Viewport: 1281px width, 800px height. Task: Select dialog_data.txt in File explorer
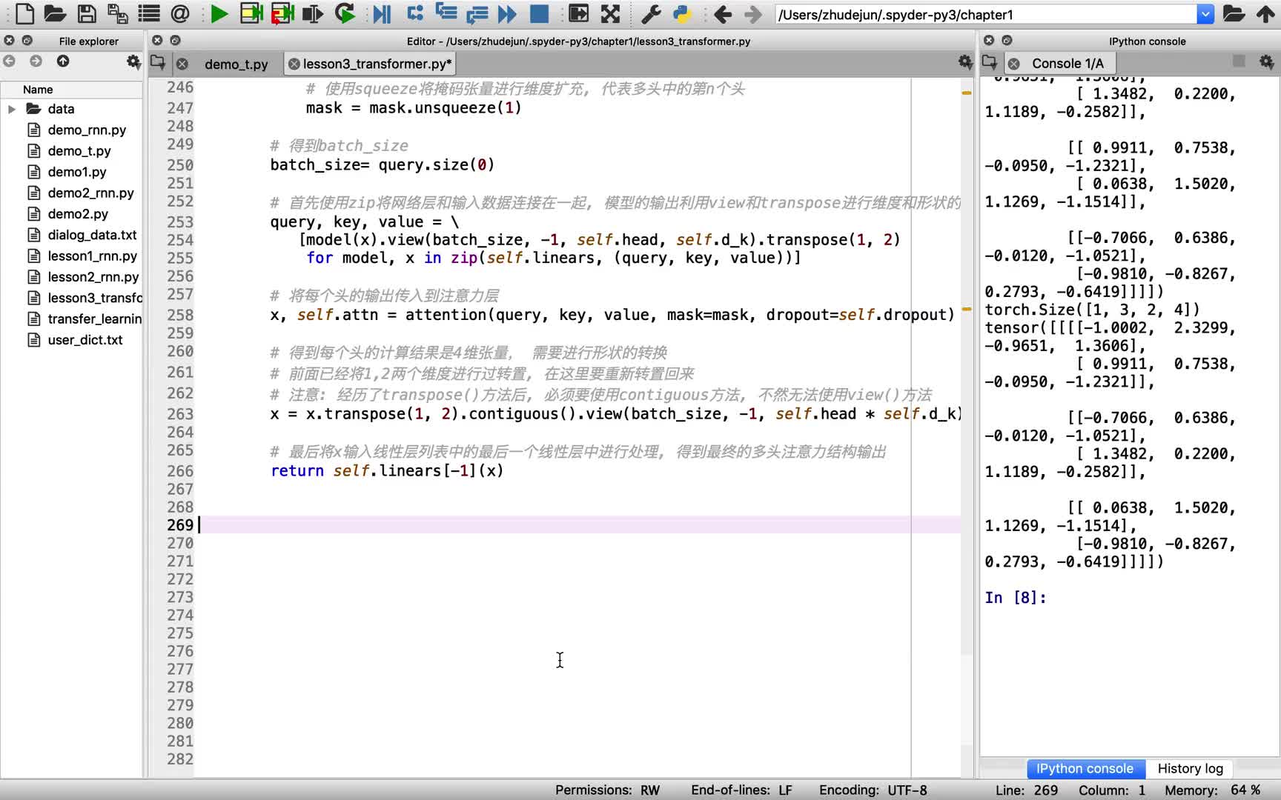(92, 235)
